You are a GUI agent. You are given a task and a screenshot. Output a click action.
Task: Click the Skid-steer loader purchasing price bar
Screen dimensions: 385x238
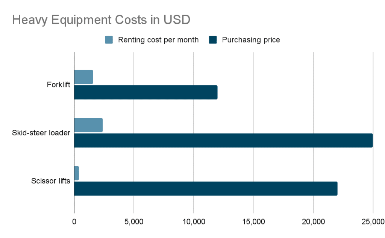[x=223, y=141]
